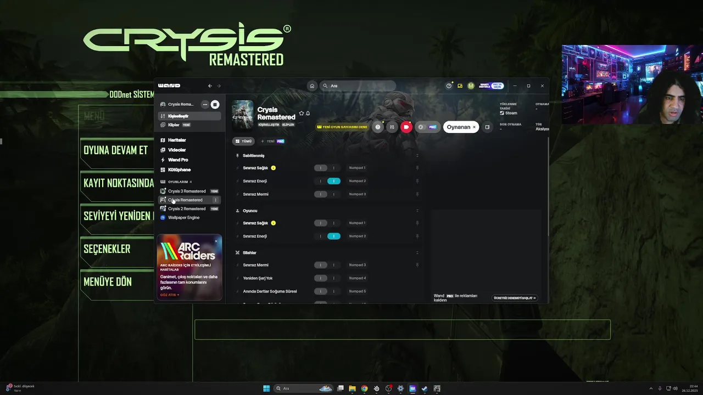Change hotkey Numpad 2 for pinned Sınırsız Enerji

[358, 181]
